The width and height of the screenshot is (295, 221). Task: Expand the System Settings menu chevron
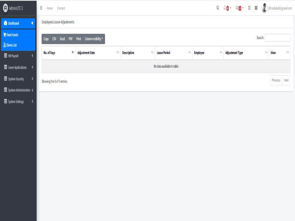(32, 101)
